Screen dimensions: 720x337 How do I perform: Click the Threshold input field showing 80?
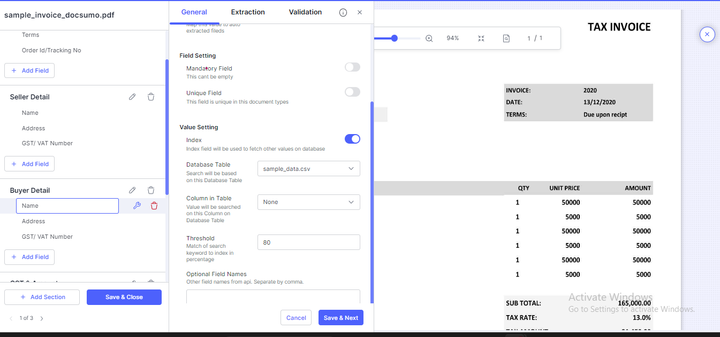[309, 242]
